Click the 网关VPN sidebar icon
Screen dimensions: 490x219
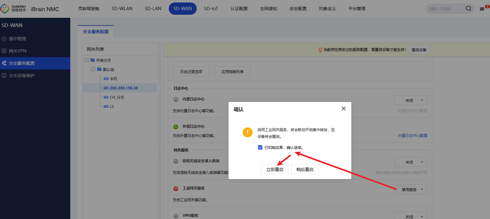pos(4,51)
